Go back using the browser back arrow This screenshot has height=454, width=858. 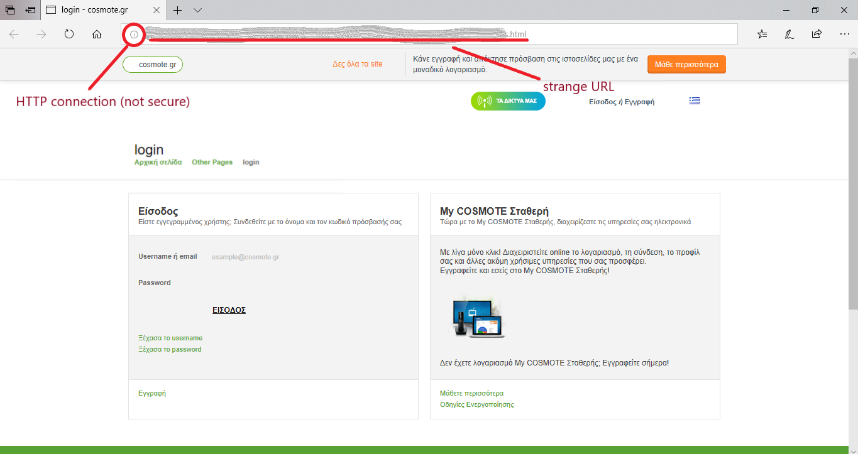14,34
